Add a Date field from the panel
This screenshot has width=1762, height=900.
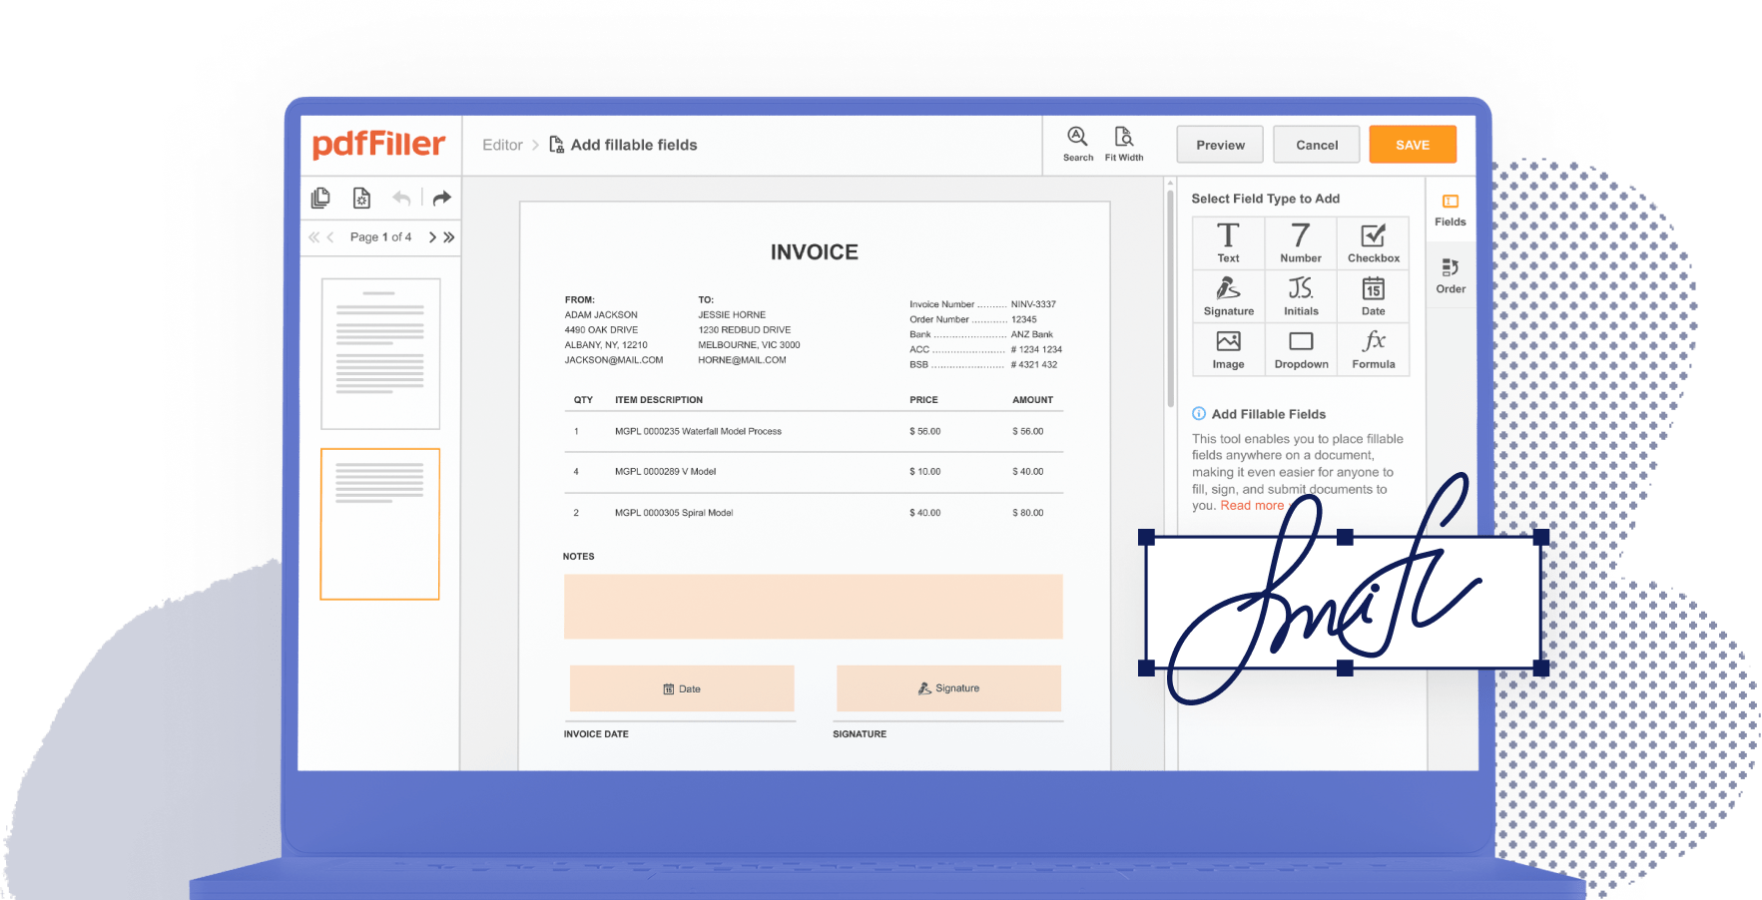[x=1373, y=295]
